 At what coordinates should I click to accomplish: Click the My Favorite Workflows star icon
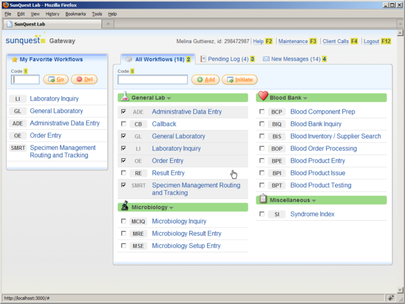15,59
